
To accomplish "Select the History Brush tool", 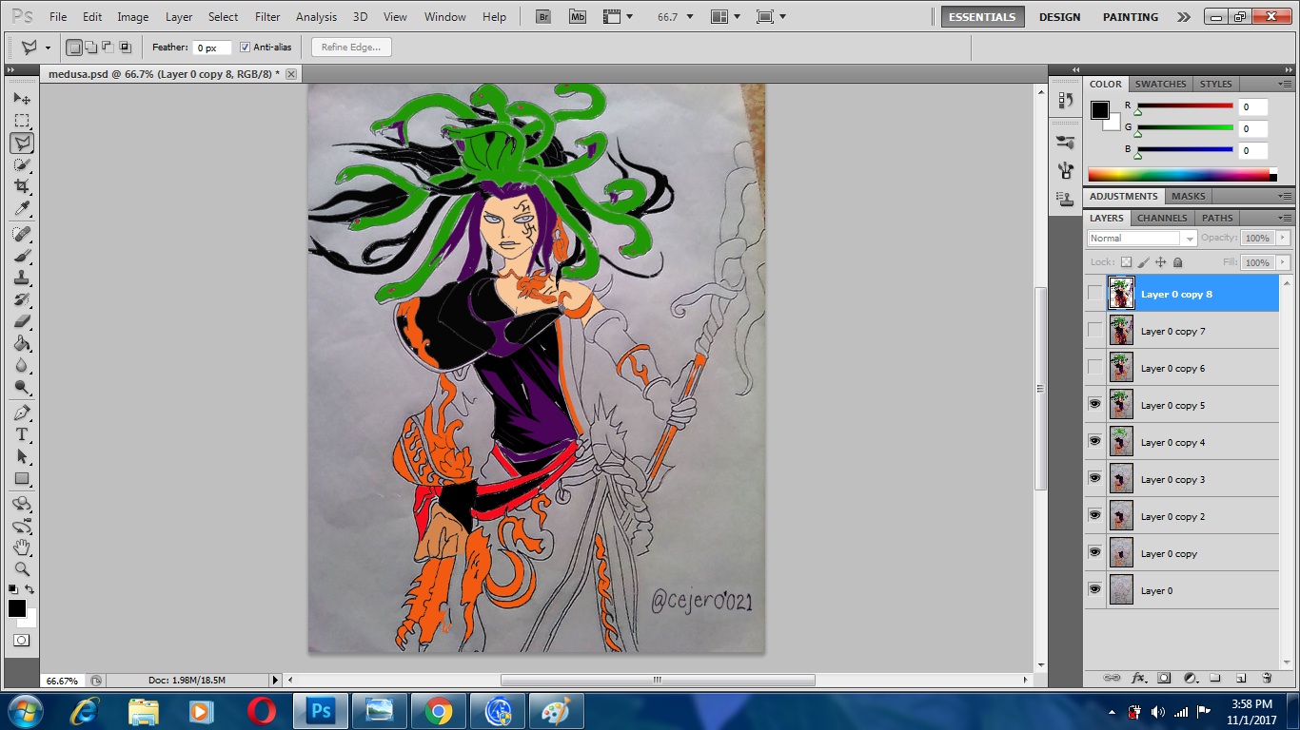I will pyautogui.click(x=22, y=299).
